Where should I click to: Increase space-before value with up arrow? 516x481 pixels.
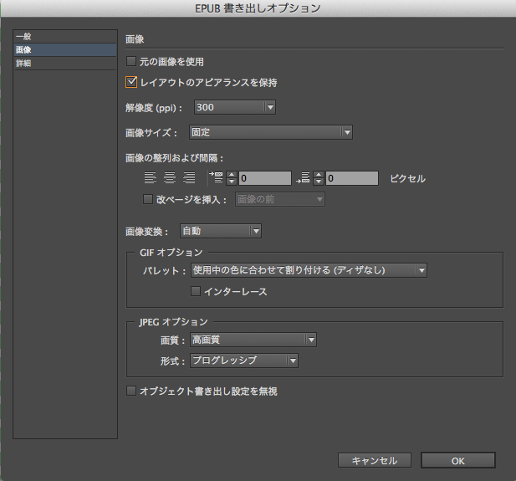[x=232, y=175]
